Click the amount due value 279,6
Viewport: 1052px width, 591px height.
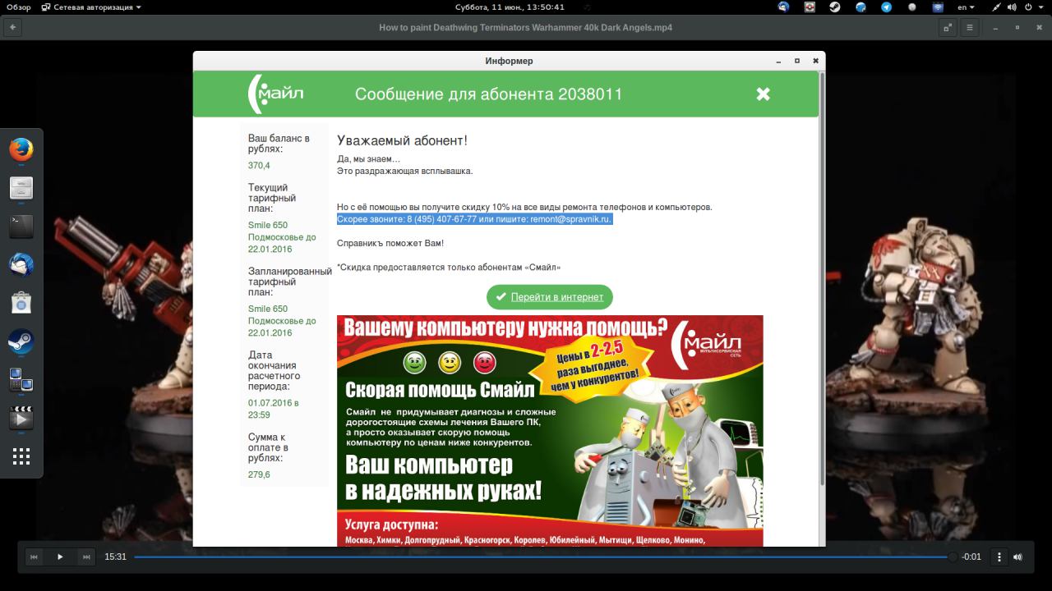coord(259,474)
